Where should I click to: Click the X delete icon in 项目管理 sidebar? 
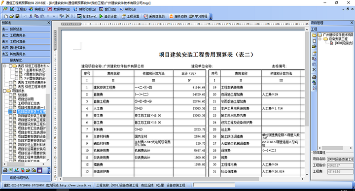(x=314, y=69)
